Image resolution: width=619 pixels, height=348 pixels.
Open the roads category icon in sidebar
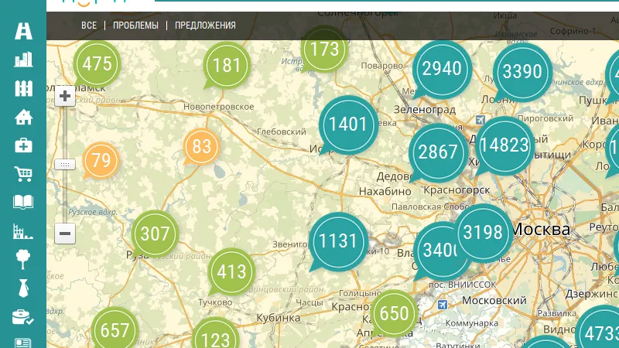pos(23,31)
